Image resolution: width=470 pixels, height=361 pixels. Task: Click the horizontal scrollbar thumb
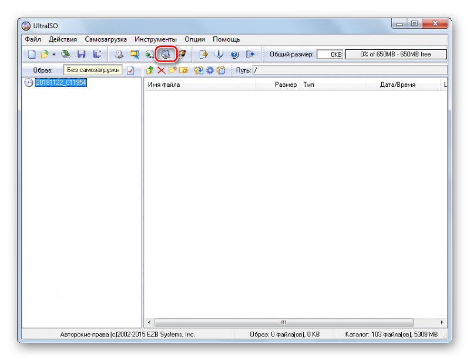click(x=284, y=322)
